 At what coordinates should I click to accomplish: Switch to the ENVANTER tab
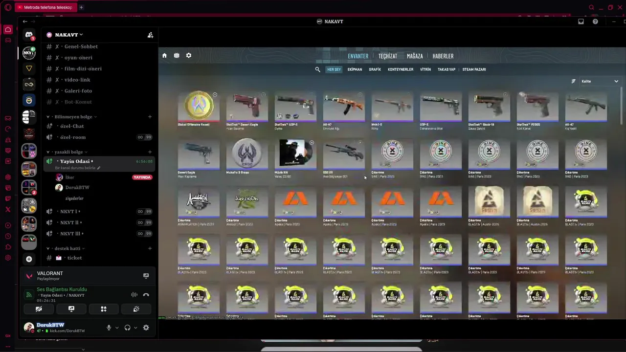click(358, 56)
